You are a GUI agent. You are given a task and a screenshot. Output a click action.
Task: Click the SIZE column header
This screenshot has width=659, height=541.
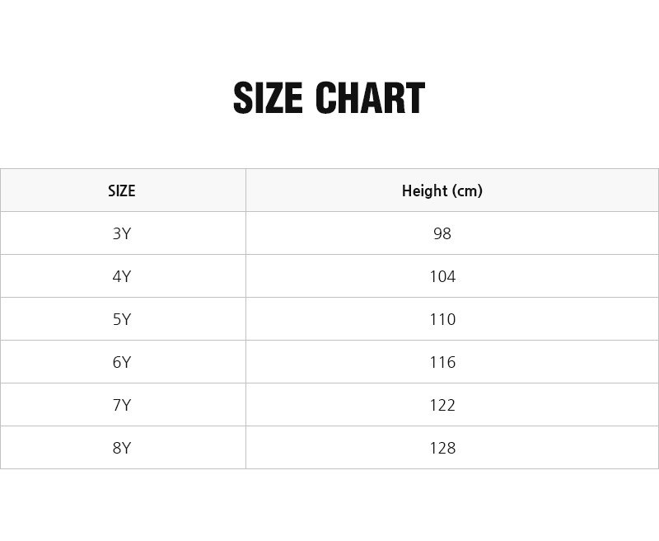(x=122, y=191)
